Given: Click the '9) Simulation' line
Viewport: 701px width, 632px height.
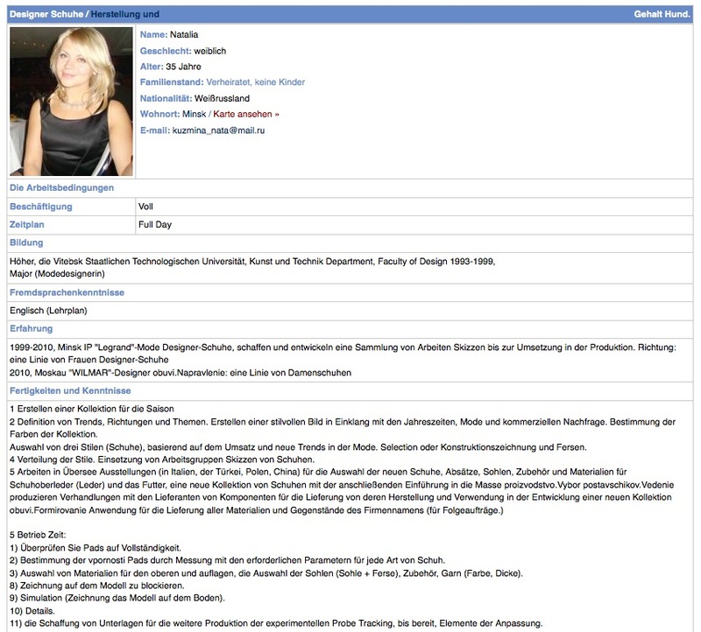Looking at the screenshot, I should point(117,598).
